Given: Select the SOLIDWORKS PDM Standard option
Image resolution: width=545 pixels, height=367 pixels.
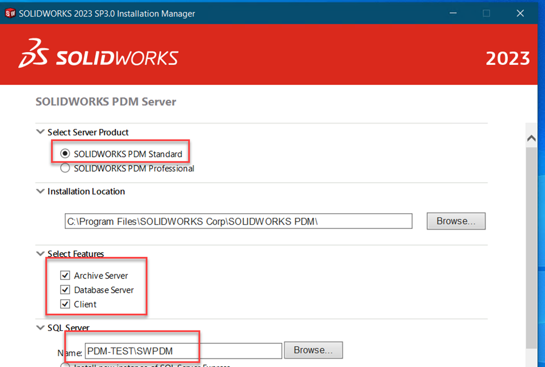Looking at the screenshot, I should (65, 154).
